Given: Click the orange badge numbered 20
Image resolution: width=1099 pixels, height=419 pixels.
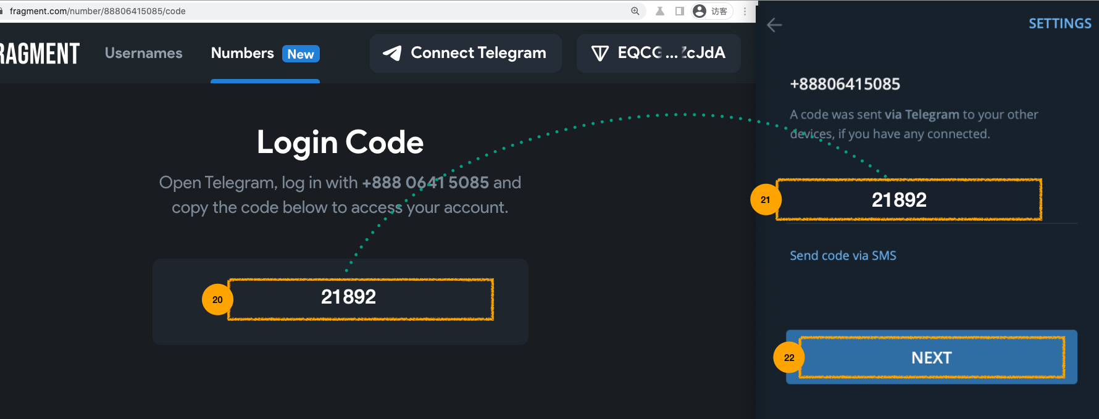Looking at the screenshot, I should click(x=217, y=300).
